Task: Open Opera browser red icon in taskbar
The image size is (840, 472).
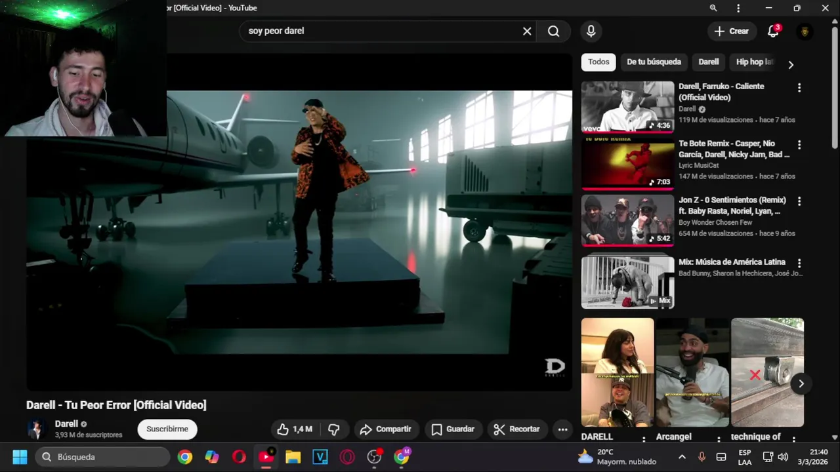Action: tap(239, 457)
